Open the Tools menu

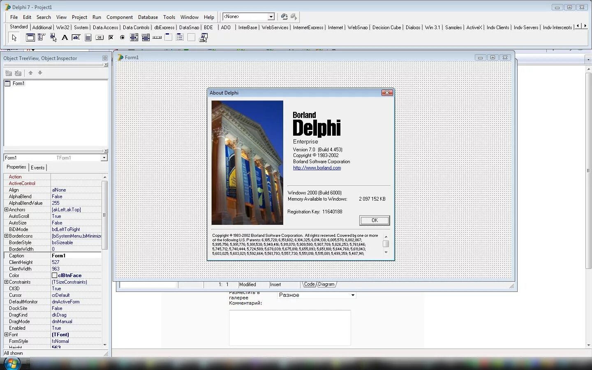[x=169, y=17]
